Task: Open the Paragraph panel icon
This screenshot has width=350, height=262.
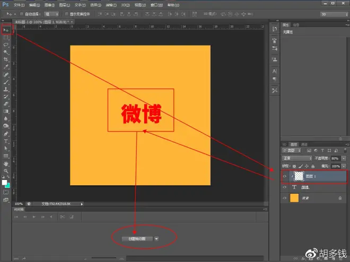Action: tap(275, 79)
